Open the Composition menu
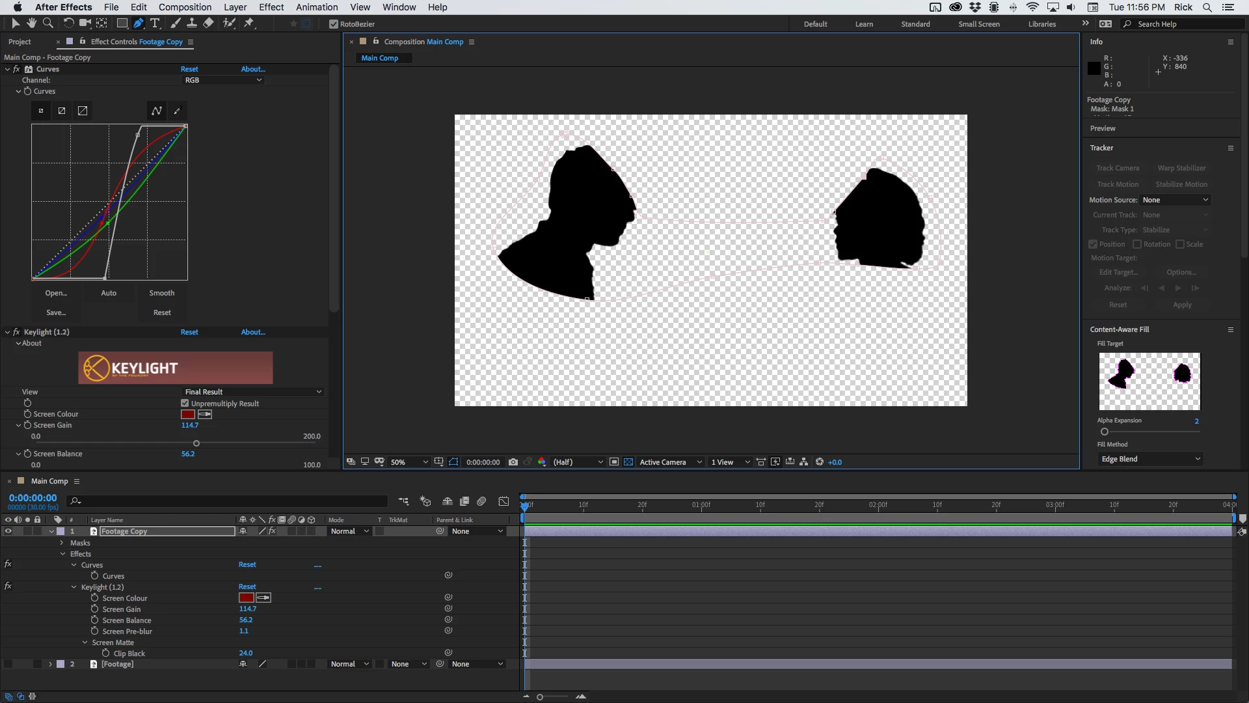1249x703 pixels. (185, 7)
